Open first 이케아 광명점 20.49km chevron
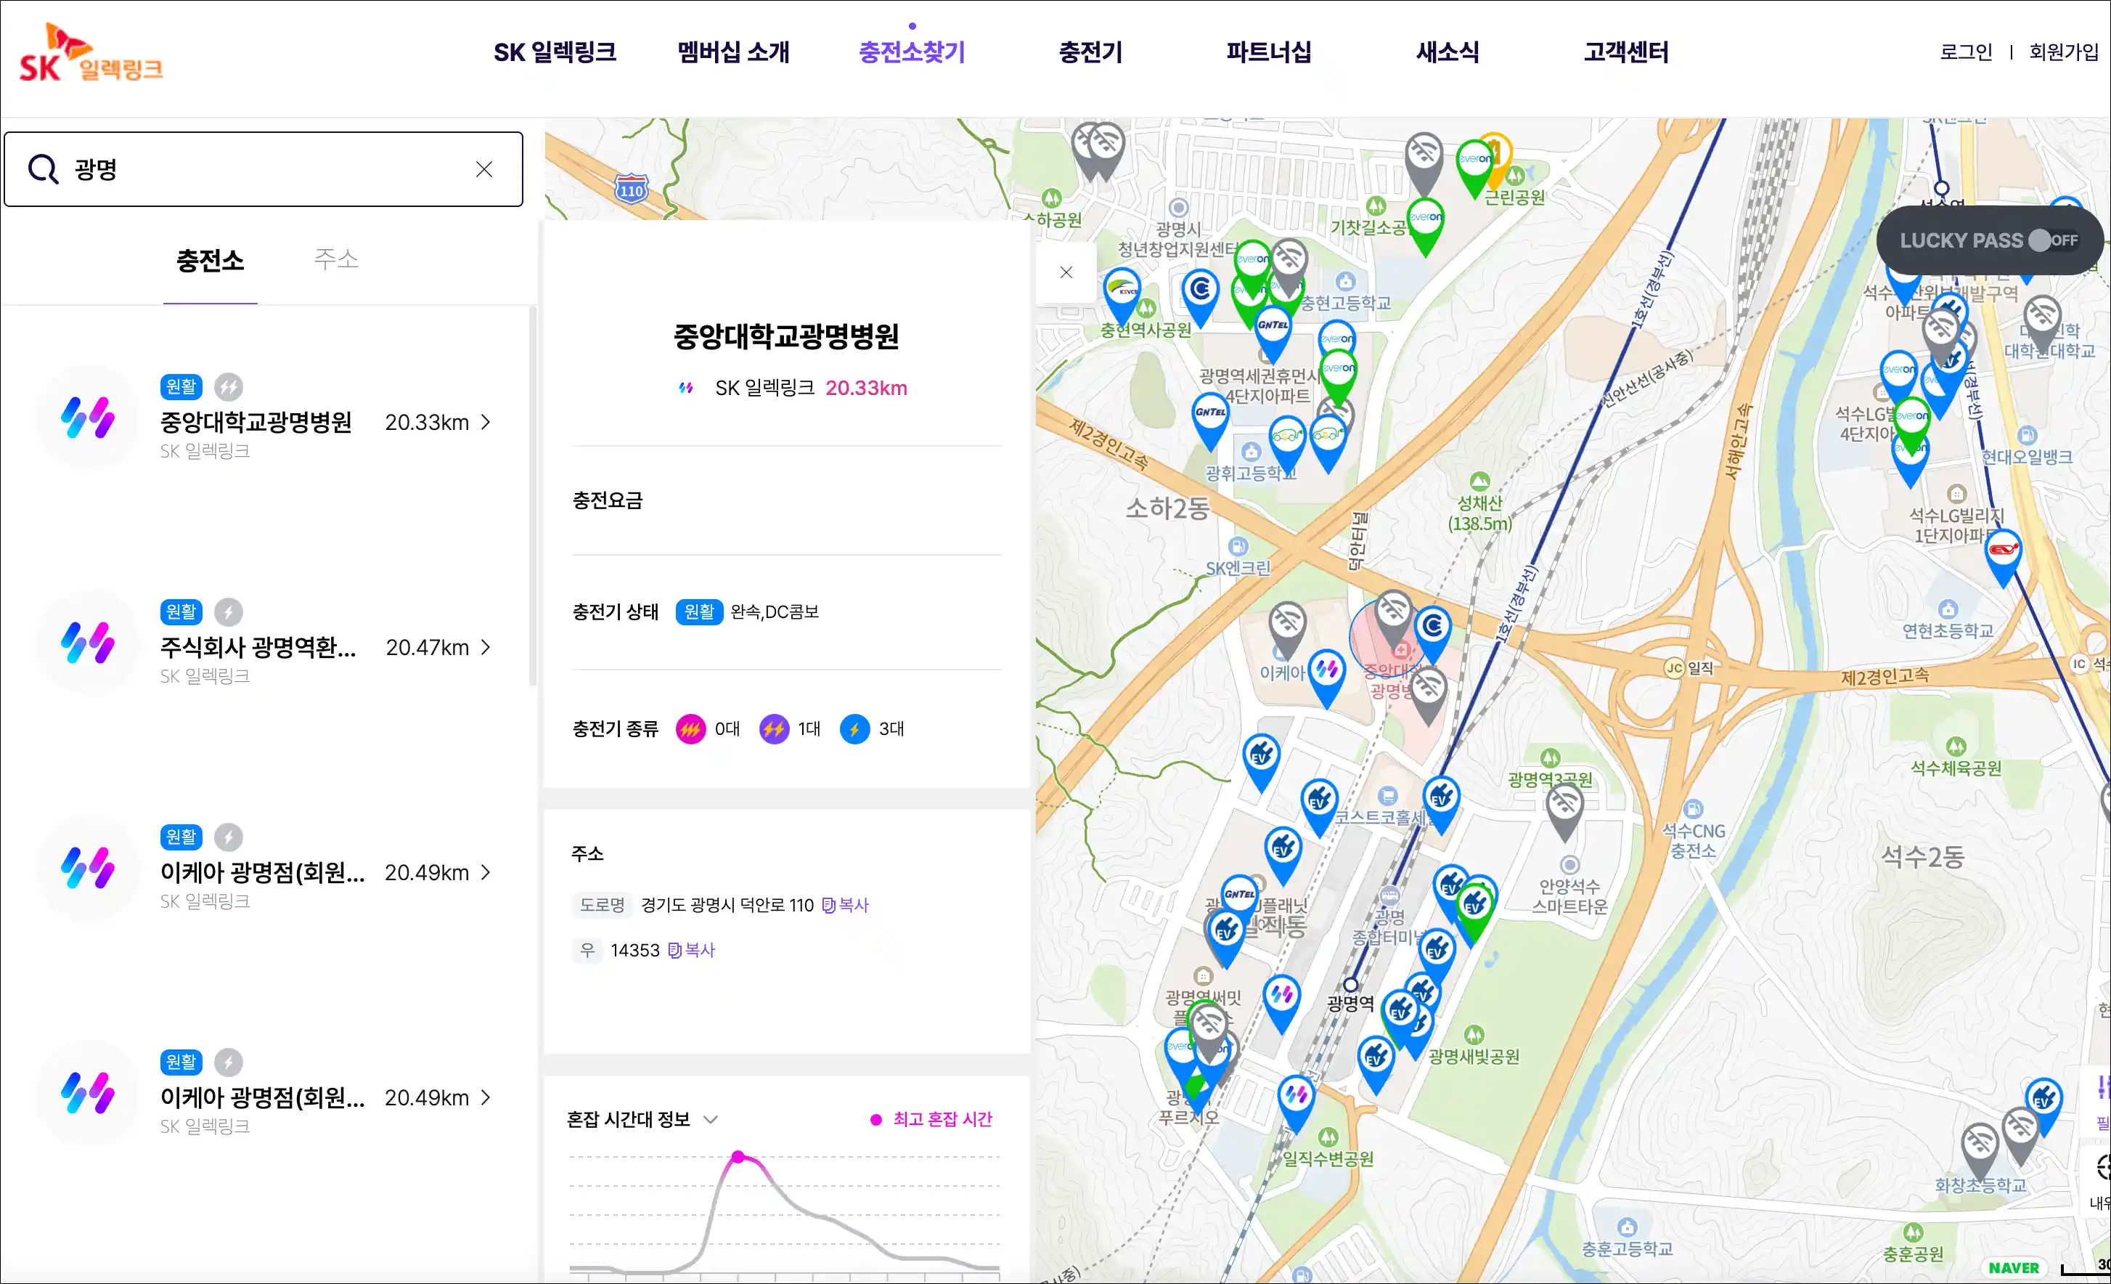Image resolution: width=2111 pixels, height=1284 pixels. pos(486,872)
